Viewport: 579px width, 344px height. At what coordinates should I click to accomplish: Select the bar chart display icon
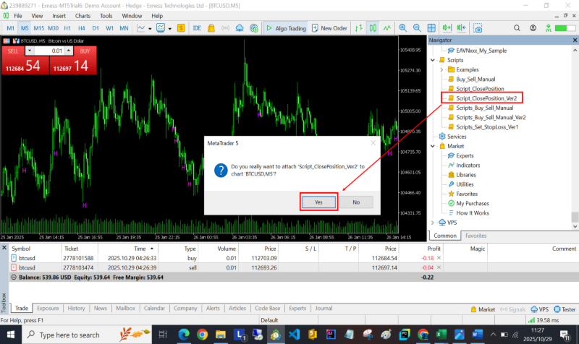click(x=358, y=28)
